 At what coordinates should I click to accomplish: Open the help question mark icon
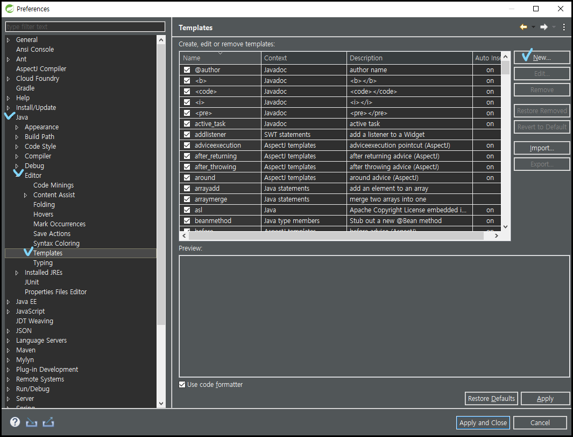click(15, 422)
